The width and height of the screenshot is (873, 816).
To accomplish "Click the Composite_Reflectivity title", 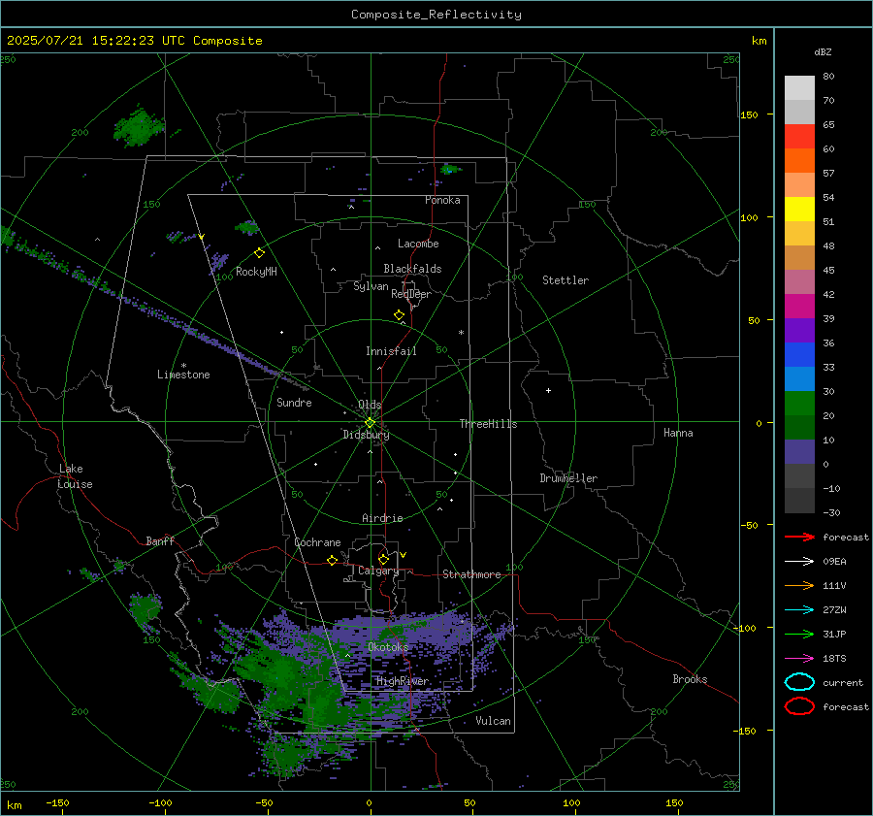I will pos(436,15).
